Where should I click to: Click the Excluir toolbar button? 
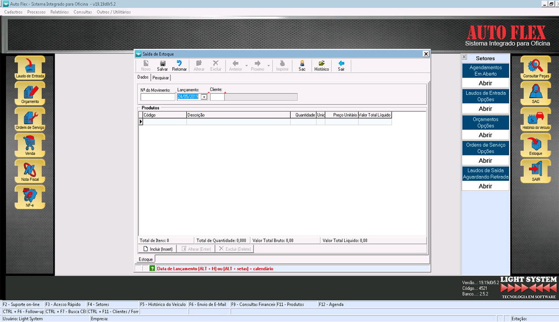pos(216,66)
